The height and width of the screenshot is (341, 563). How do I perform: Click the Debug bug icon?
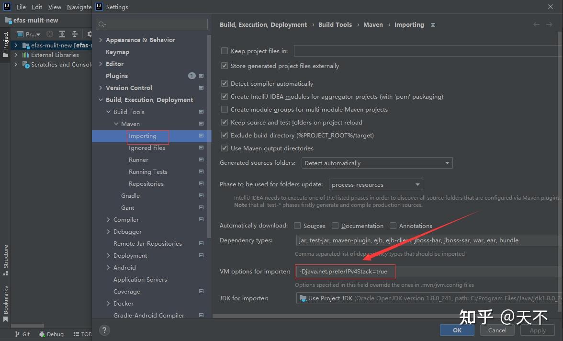(42, 334)
